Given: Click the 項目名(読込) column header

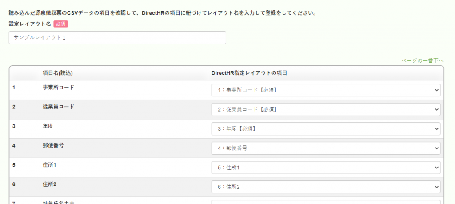Looking at the screenshot, I should [57, 73].
